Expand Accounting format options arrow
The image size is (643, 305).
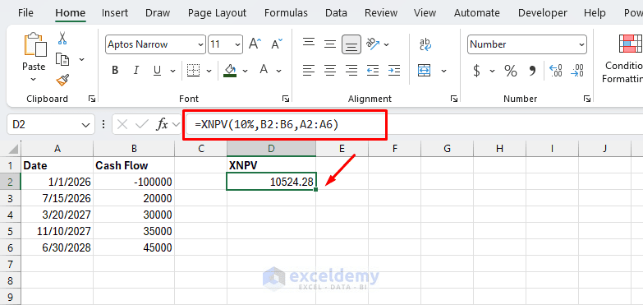coord(492,71)
